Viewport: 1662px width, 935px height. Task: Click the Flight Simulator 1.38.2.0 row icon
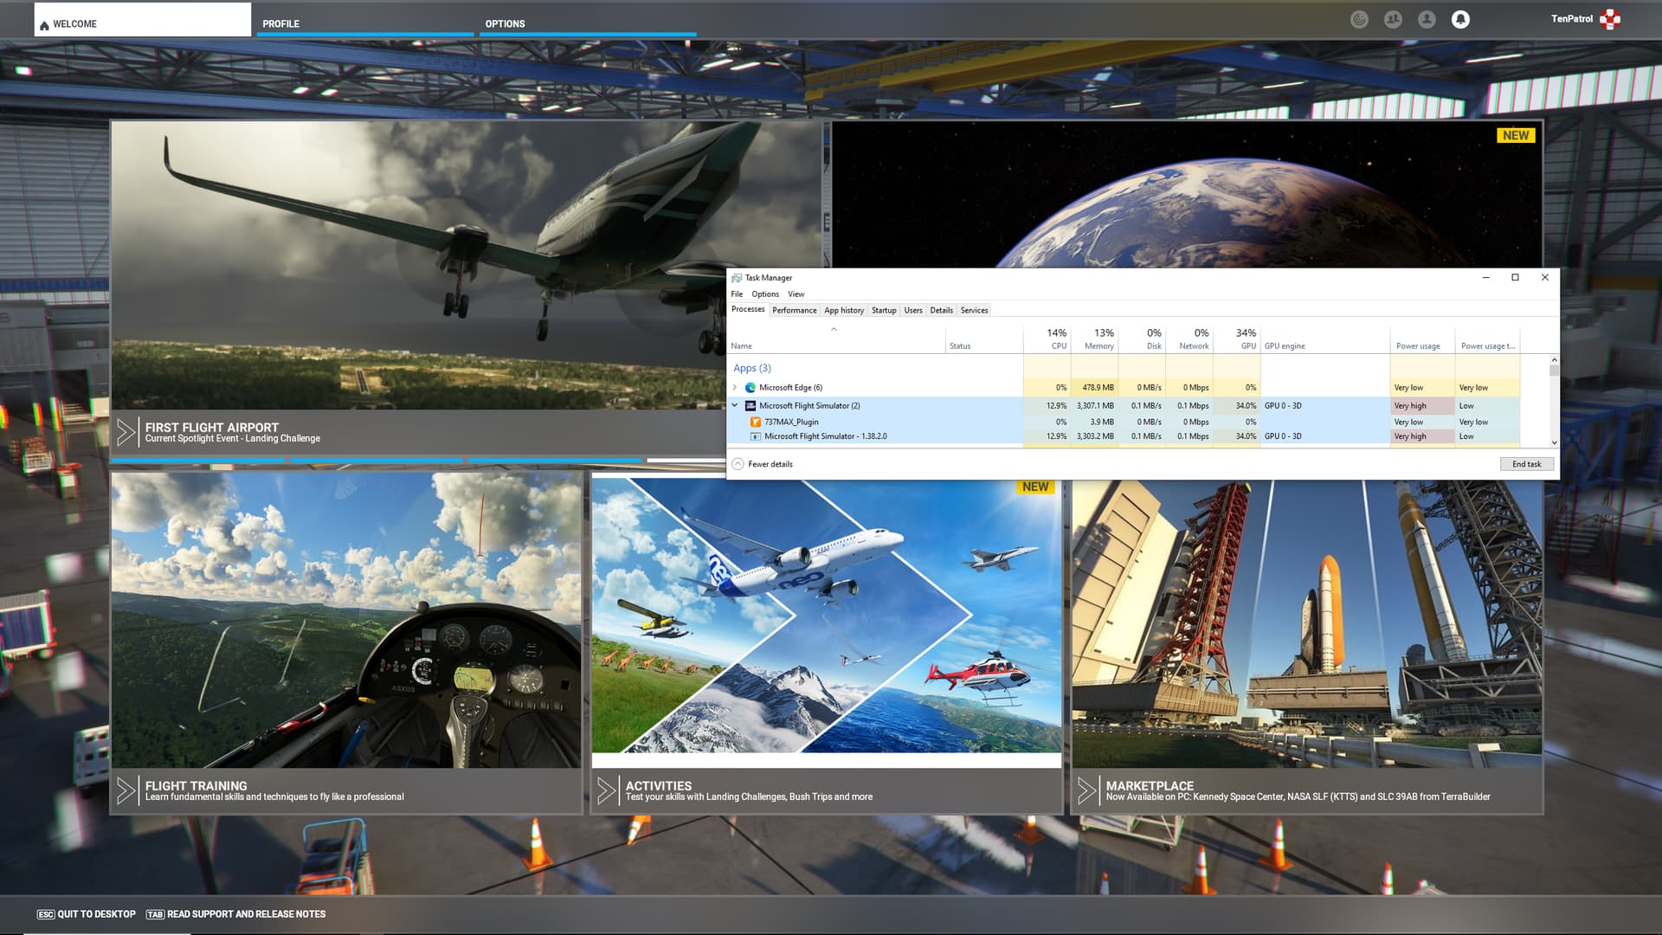(756, 436)
